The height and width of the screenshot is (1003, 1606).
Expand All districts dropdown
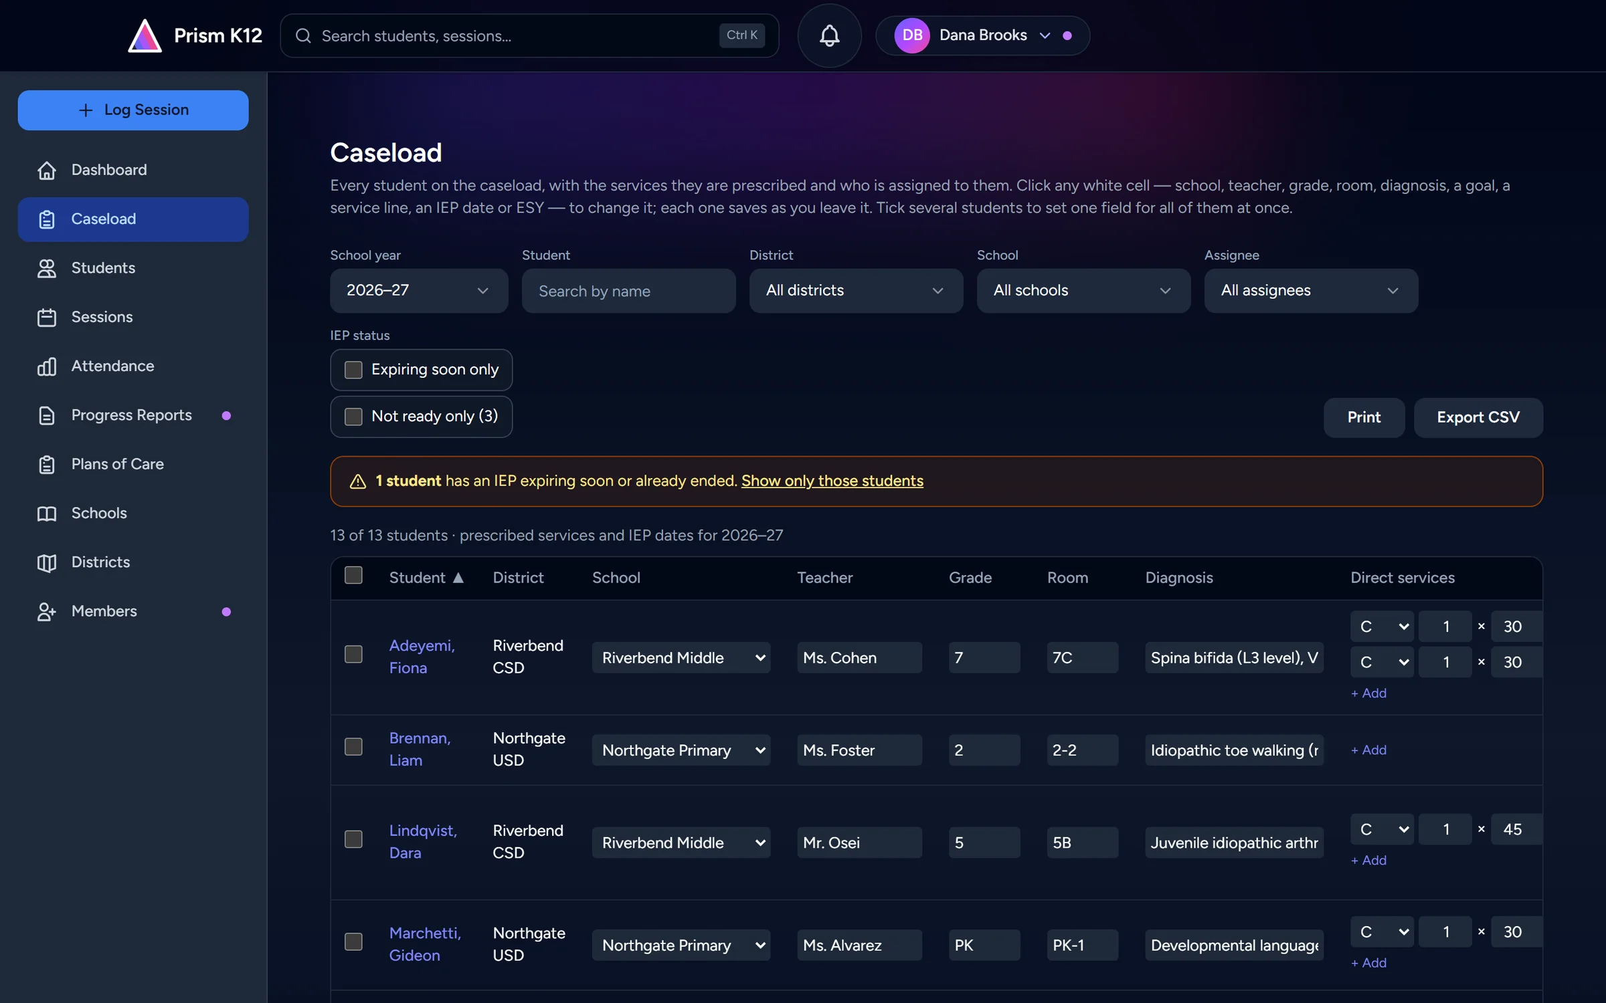click(856, 291)
